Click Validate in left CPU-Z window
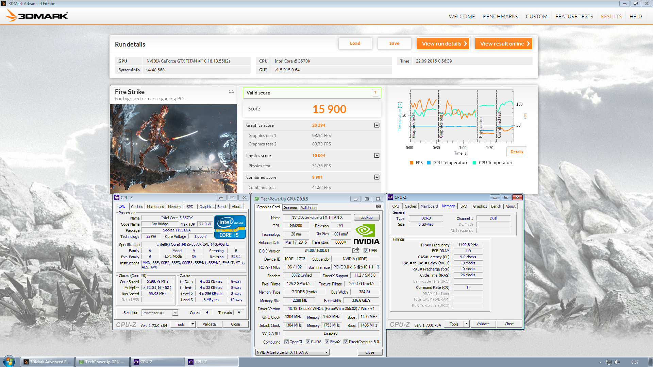Screen dimensions: 653x367 pos(209,324)
